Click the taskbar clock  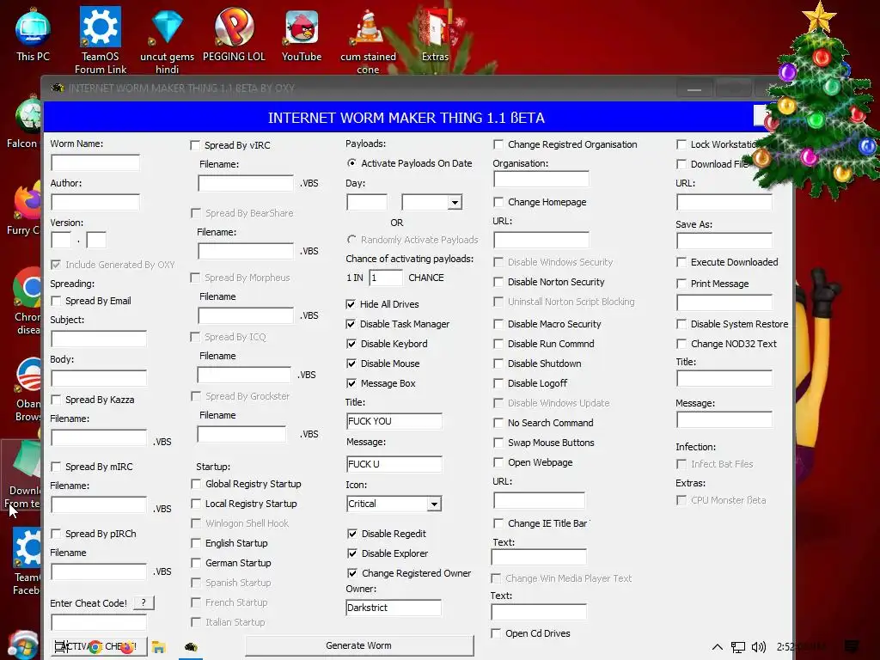coord(801,647)
